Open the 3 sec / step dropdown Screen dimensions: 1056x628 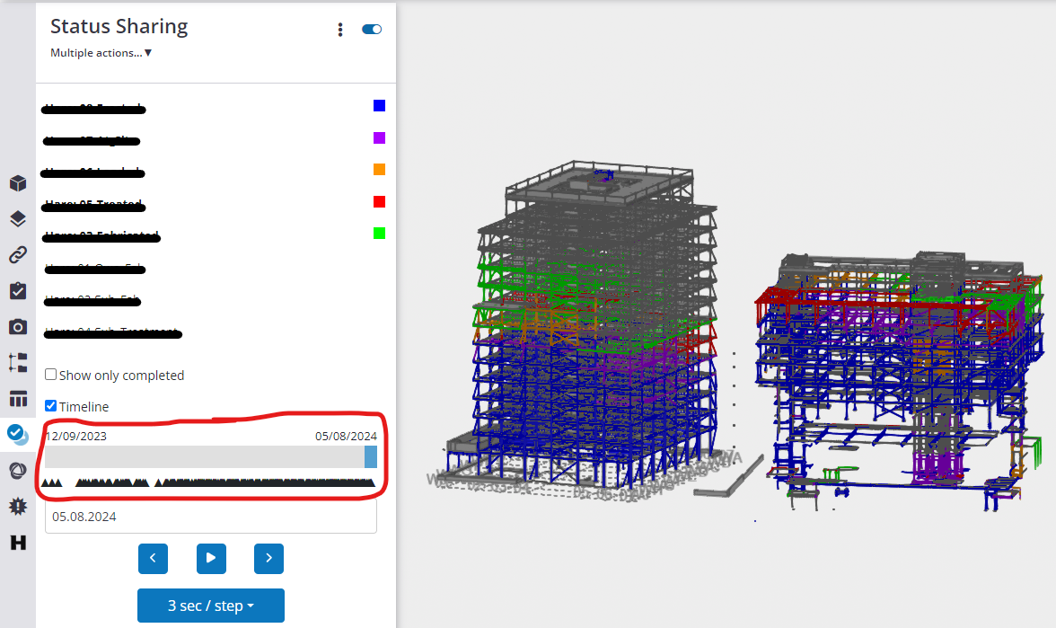point(211,606)
